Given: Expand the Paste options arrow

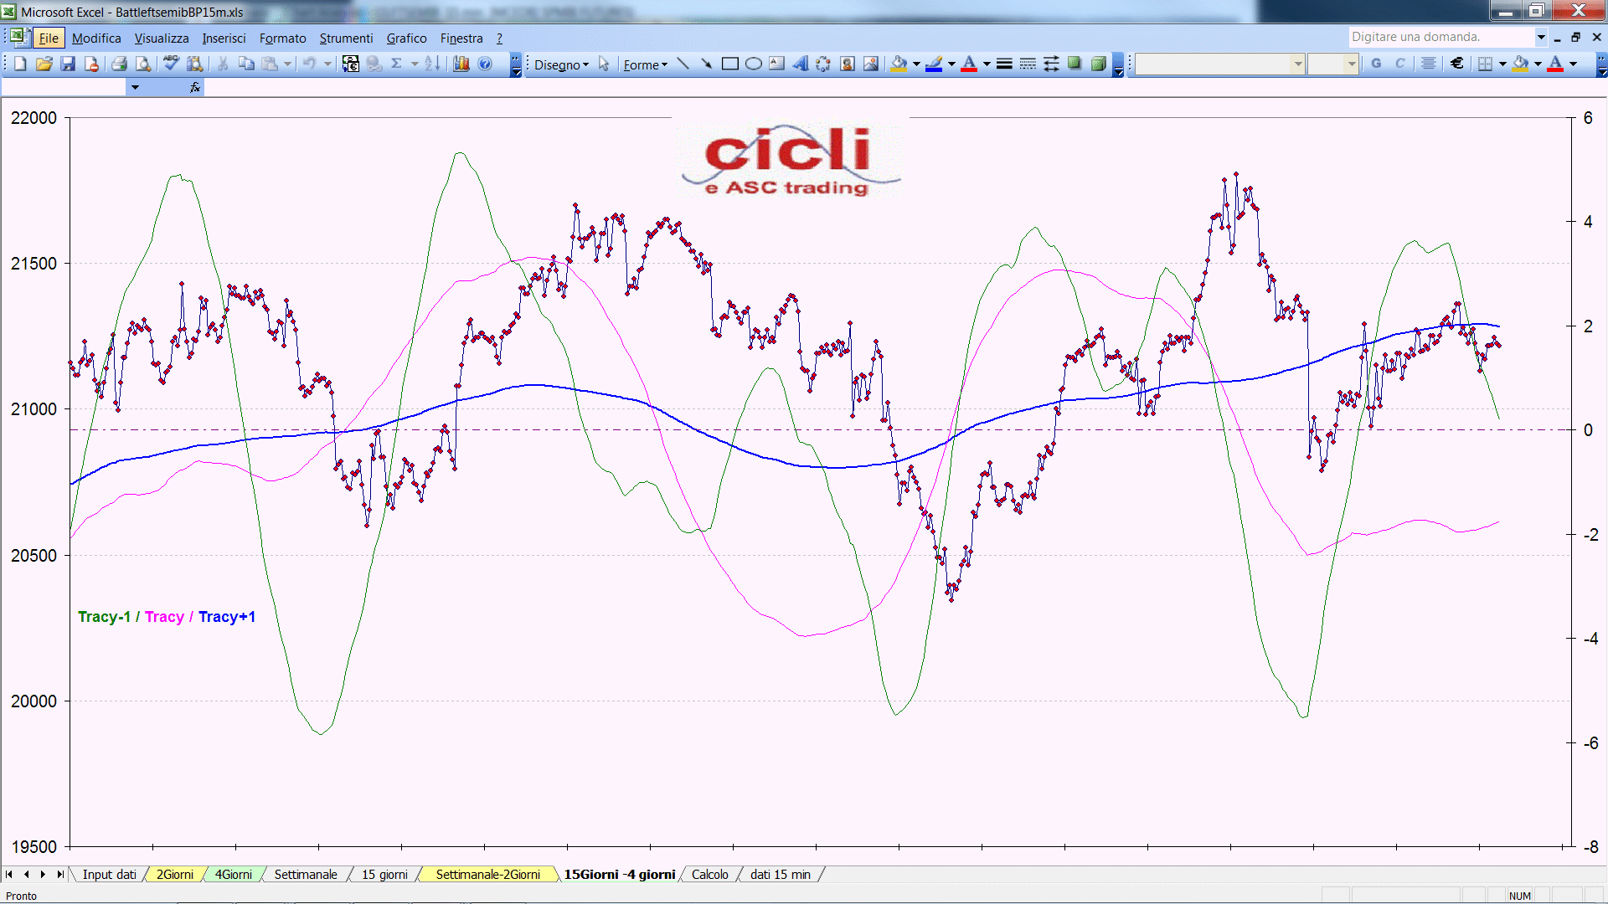Looking at the screenshot, I should click(x=287, y=64).
